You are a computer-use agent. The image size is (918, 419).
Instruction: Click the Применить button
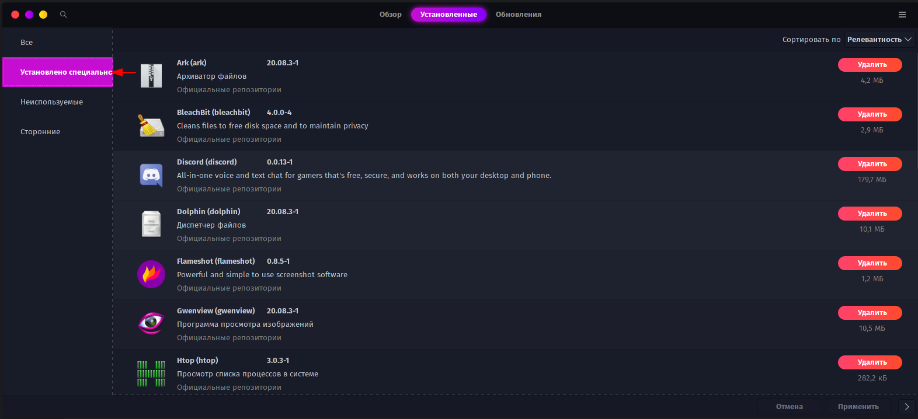(858, 407)
